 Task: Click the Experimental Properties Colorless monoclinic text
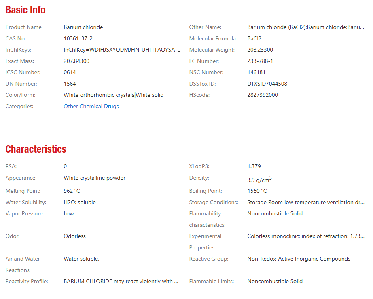tap(306, 236)
